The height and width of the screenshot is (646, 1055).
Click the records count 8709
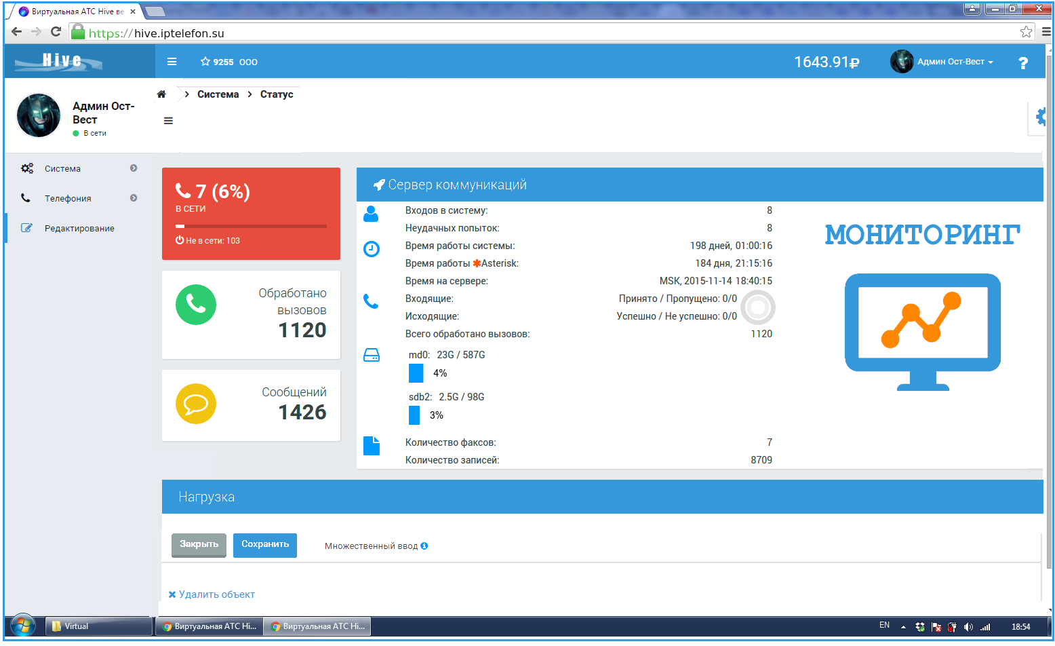pos(761,460)
